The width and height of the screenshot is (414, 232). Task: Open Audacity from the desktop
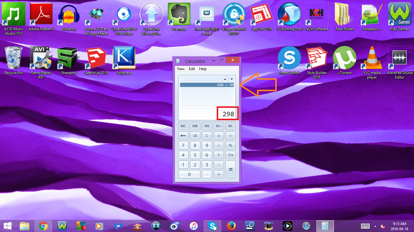(68, 14)
